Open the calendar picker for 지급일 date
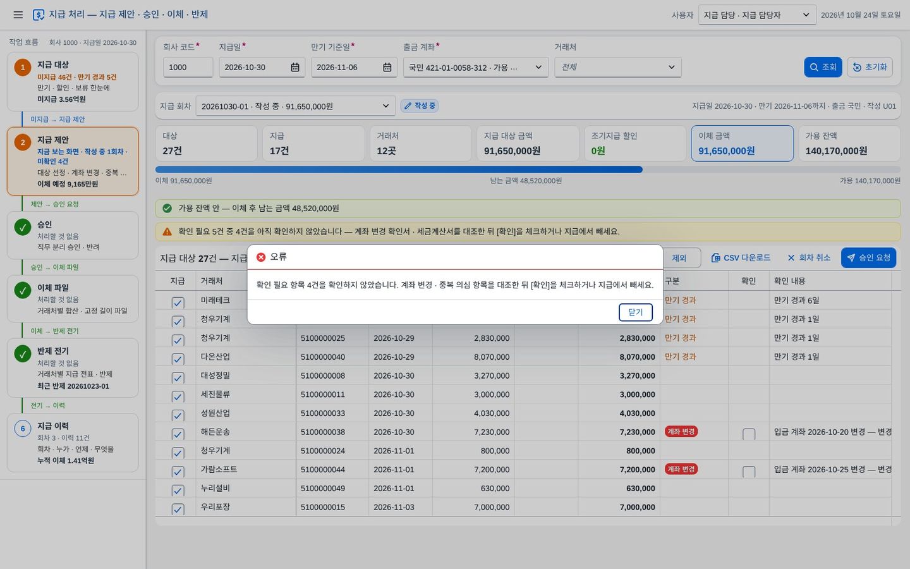Image resolution: width=910 pixels, height=569 pixels. pyautogui.click(x=295, y=67)
